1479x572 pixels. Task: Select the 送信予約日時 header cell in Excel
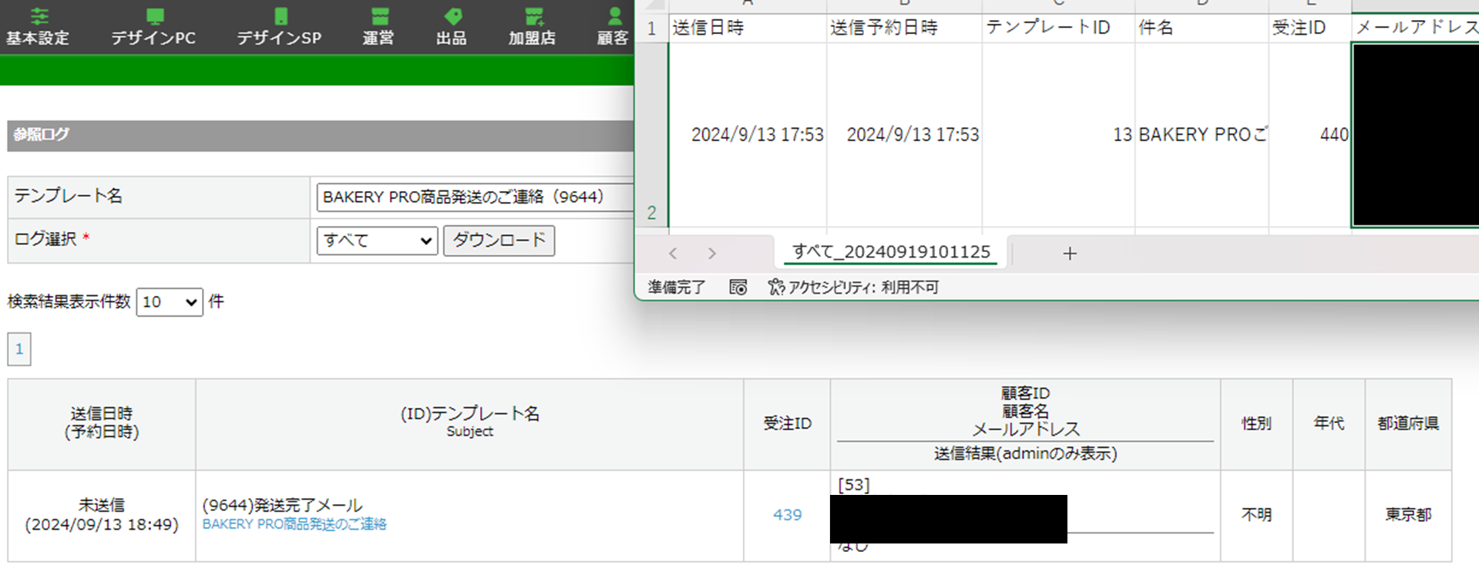904,29
